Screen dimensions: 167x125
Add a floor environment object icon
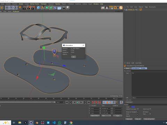point(59,8)
